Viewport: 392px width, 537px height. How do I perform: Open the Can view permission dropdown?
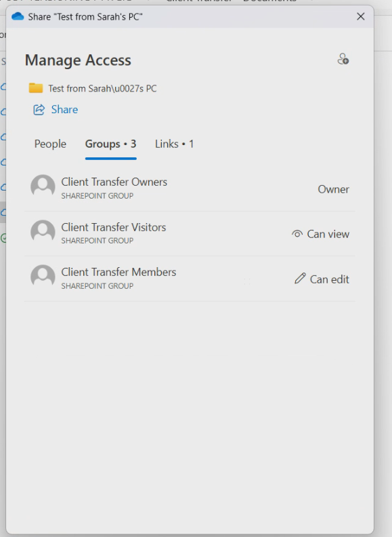pos(320,234)
